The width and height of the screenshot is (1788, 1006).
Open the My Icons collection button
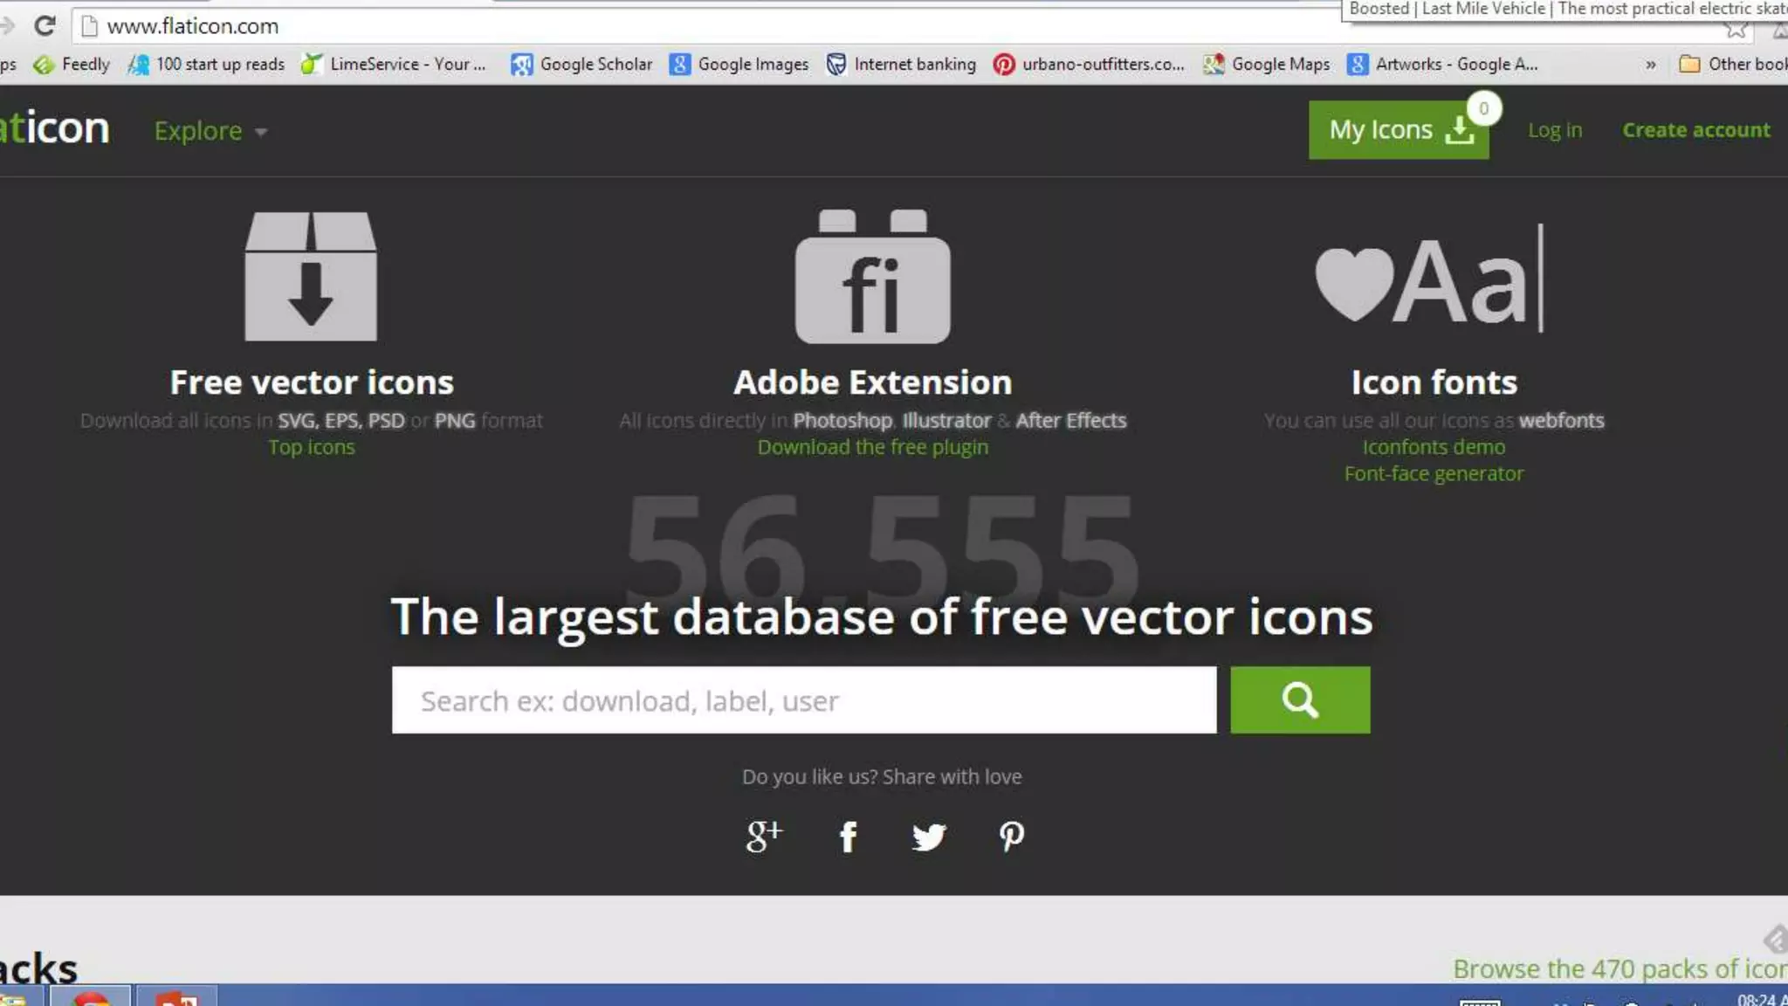coord(1398,131)
